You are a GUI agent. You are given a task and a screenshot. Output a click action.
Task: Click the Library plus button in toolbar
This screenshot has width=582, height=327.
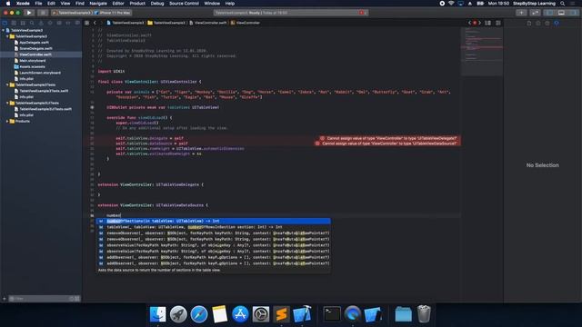[x=521, y=13]
